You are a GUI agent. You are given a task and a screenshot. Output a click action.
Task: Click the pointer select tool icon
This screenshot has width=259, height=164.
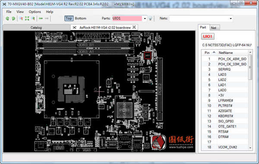[x=21, y=19]
